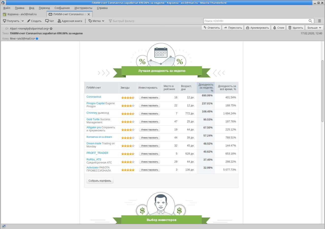The height and width of the screenshot is (229, 325).
Task: Click Инвестировать for Alligator pro row
Action: pyautogui.click(x=150, y=130)
